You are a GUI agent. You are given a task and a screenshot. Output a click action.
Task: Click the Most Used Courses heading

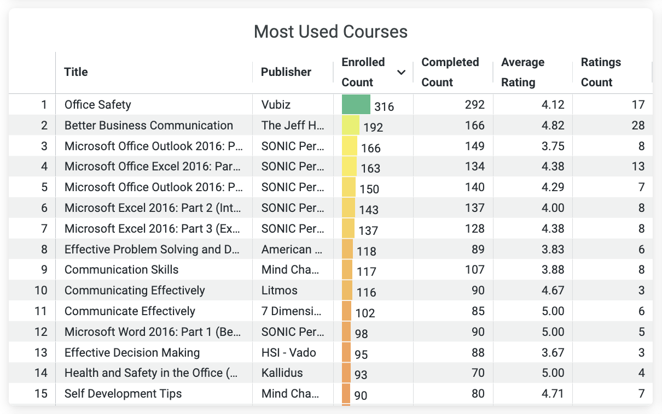(x=330, y=32)
